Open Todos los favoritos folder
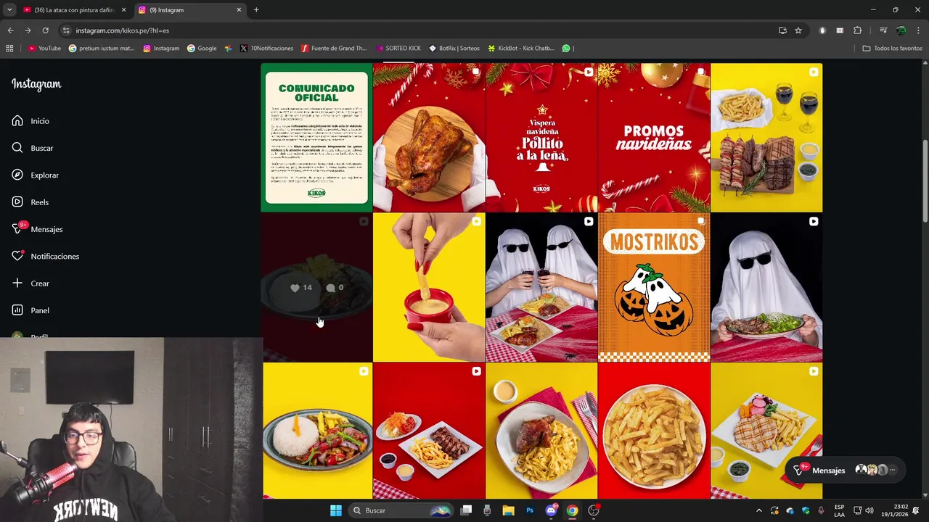 (x=892, y=49)
